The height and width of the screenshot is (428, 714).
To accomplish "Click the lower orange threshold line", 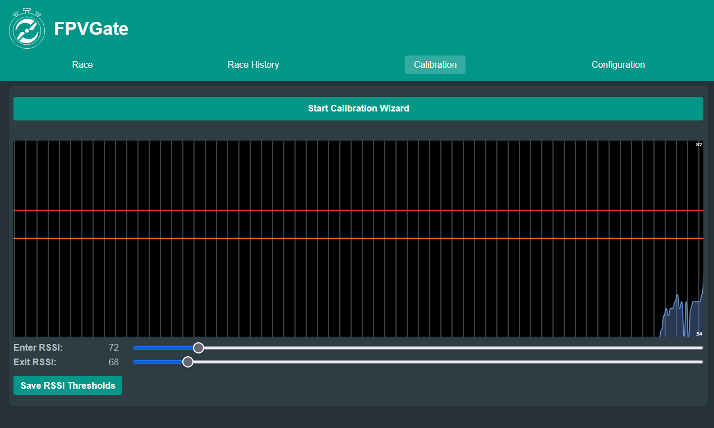I will [359, 238].
